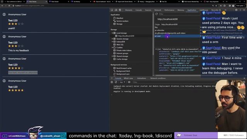Open Back/forward cache under Background services
247x139 pixels.
point(124,68)
